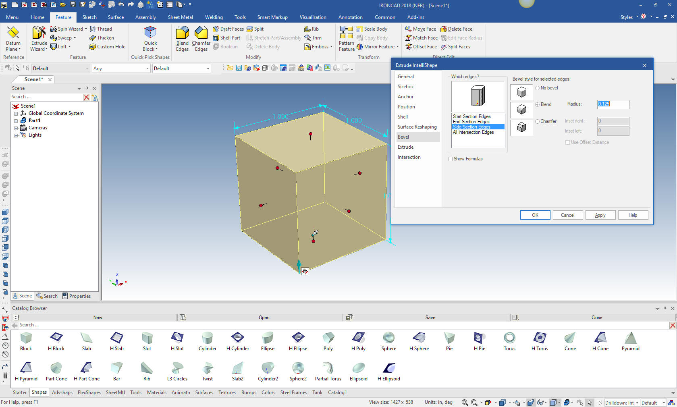The height and width of the screenshot is (407, 677).
Task: Apply Blend Edges tool
Action: (182, 39)
